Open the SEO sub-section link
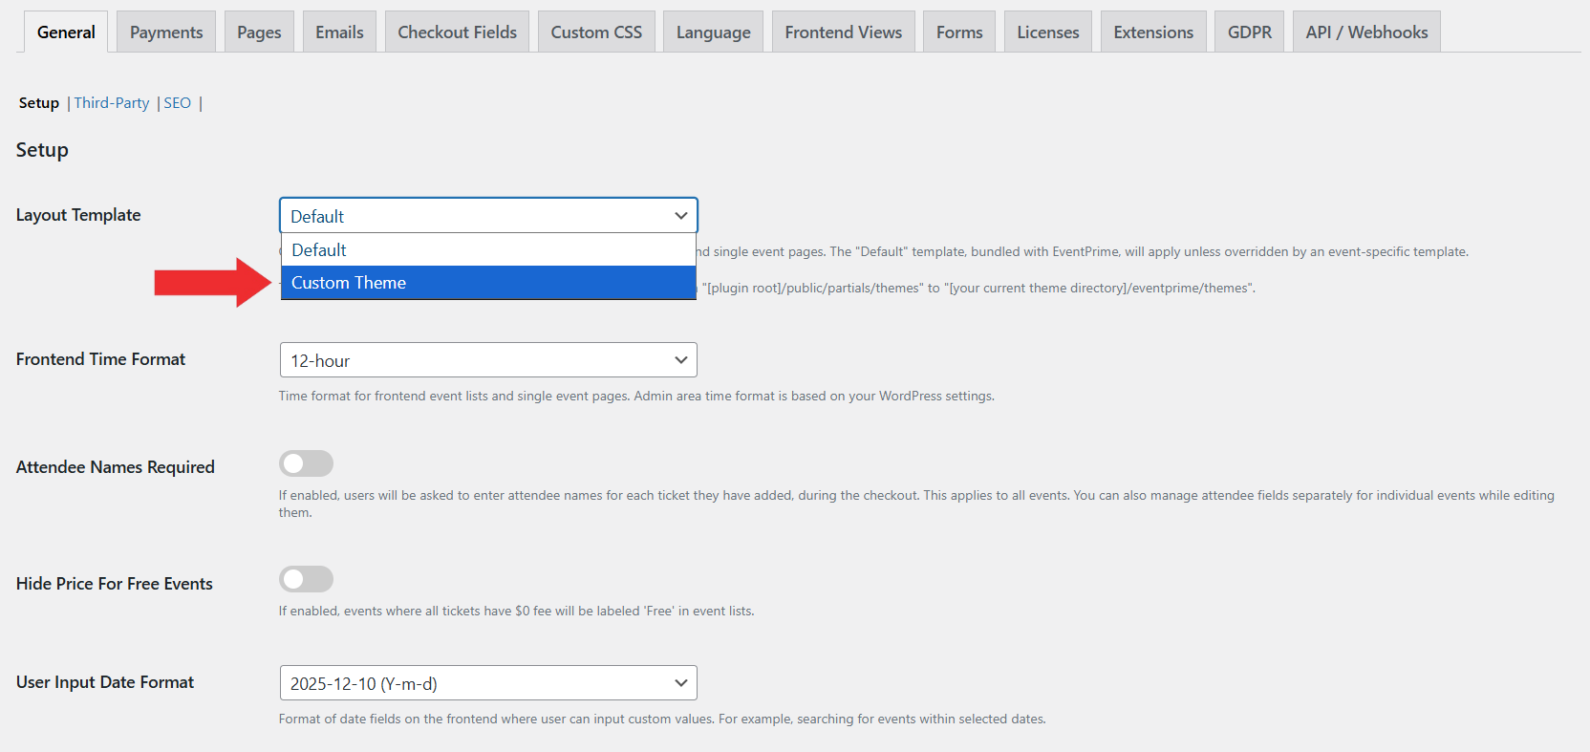Screen dimensions: 1590x752 (178, 103)
